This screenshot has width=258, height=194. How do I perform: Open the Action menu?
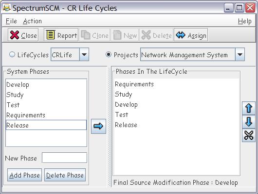pos(32,21)
